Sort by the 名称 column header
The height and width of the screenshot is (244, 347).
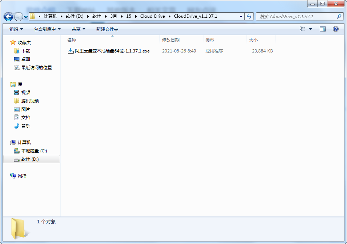click(x=113, y=40)
